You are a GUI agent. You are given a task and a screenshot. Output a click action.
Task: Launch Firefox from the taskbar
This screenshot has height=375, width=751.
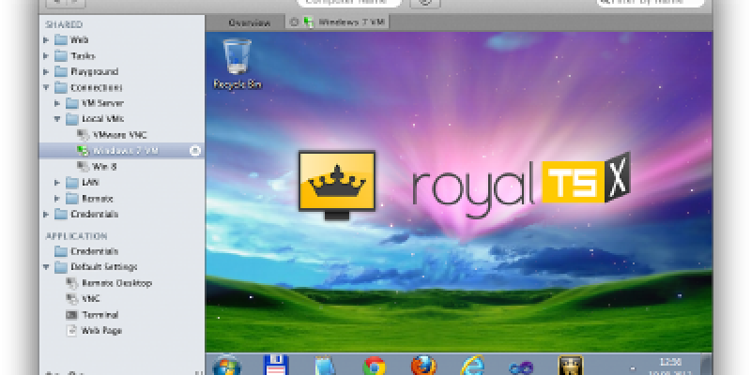point(423,367)
